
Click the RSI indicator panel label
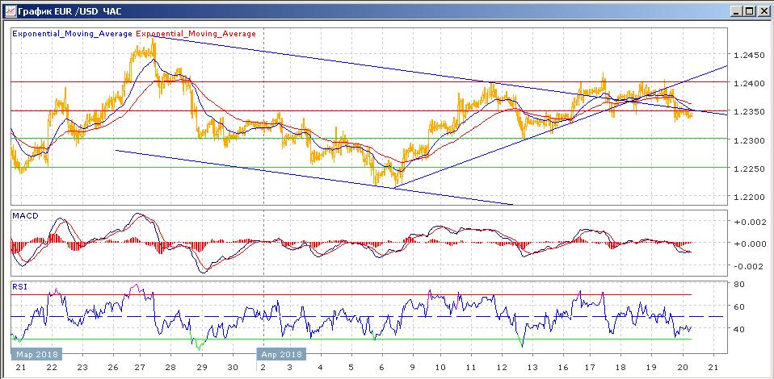pos(19,285)
